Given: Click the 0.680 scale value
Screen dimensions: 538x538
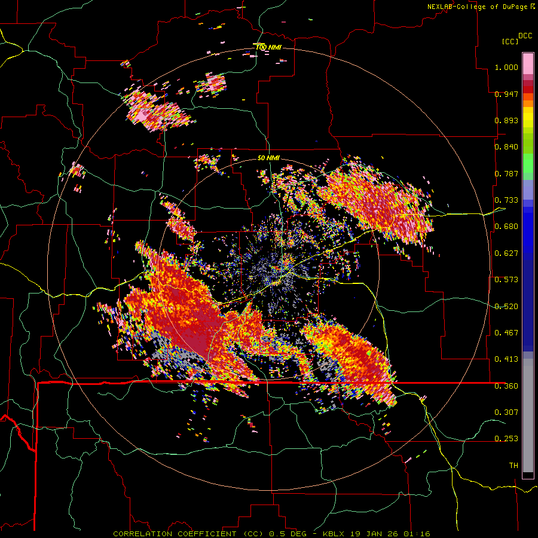Looking at the screenshot, I should click(506, 227).
